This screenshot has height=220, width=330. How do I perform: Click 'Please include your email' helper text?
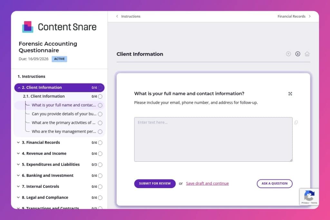coord(196,103)
